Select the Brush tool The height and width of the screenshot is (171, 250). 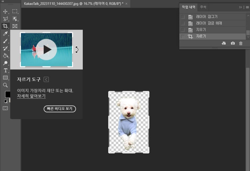pyautogui.click(x=5, y=41)
